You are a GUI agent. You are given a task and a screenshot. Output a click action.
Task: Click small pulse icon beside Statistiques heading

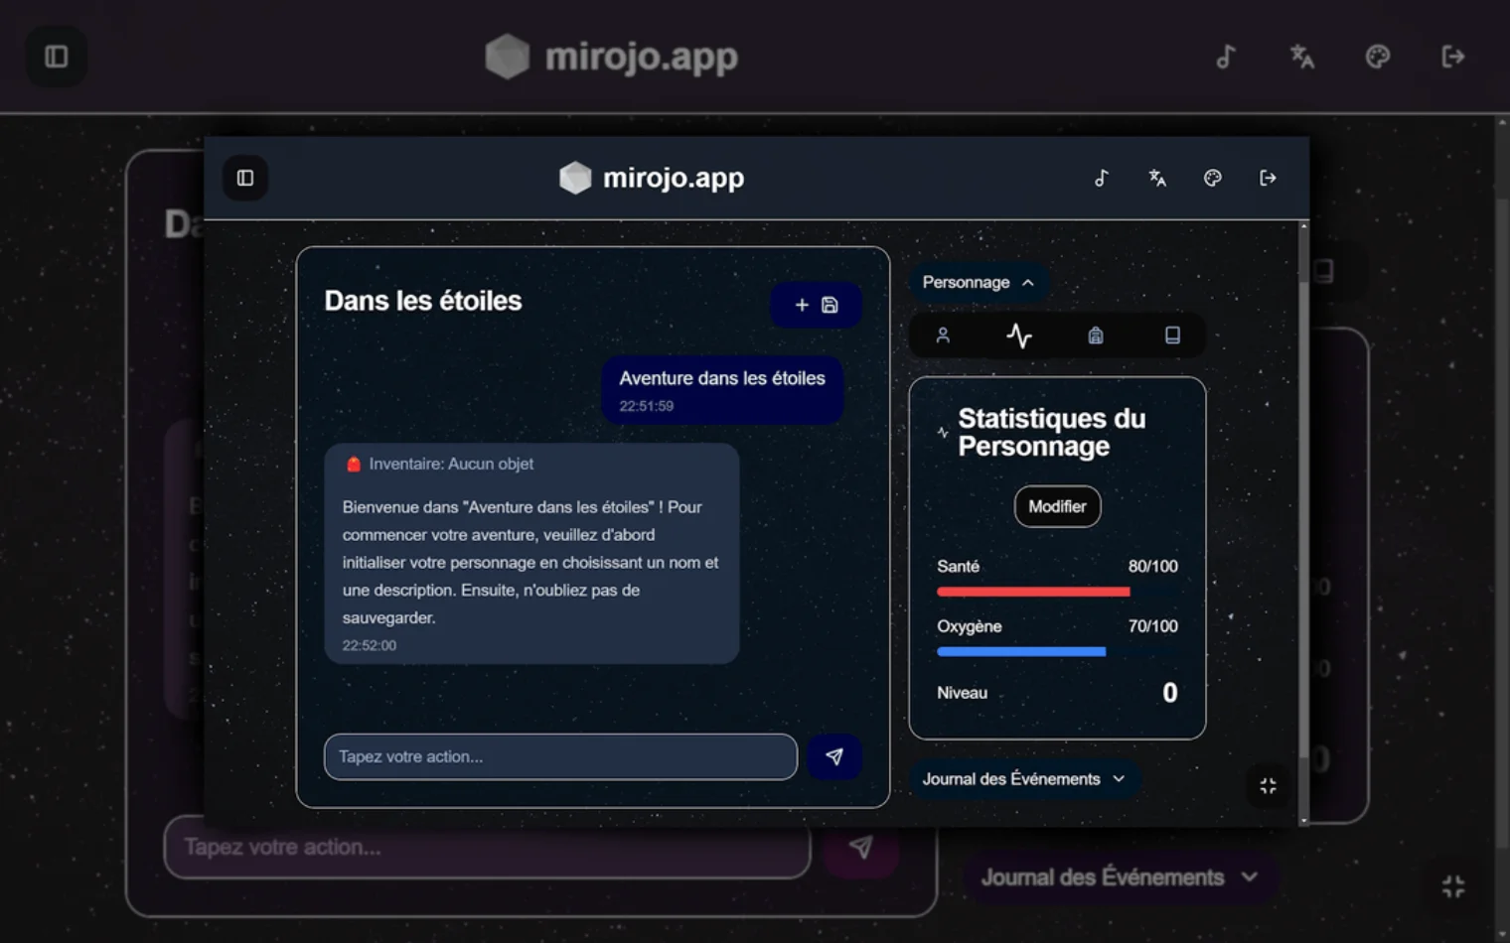tap(943, 433)
